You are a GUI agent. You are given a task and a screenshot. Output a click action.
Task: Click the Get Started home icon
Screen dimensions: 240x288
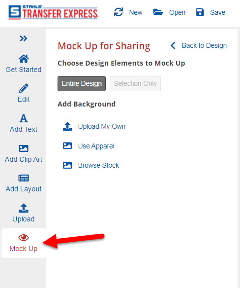tap(24, 59)
